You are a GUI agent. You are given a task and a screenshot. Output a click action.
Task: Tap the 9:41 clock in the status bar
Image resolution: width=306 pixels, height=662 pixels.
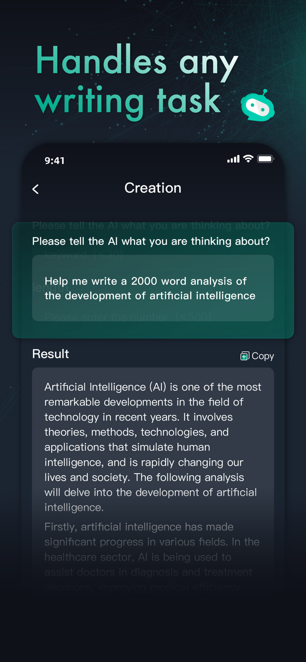55,161
